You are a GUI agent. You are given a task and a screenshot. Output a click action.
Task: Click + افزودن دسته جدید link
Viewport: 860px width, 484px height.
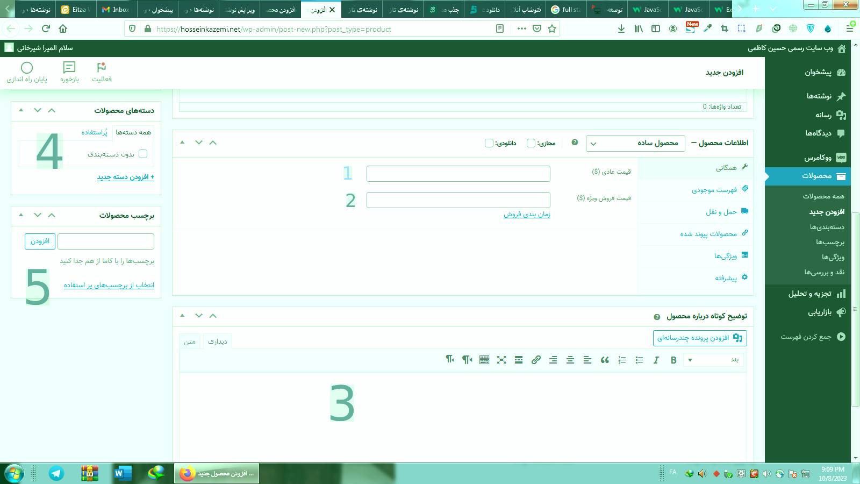tap(125, 177)
